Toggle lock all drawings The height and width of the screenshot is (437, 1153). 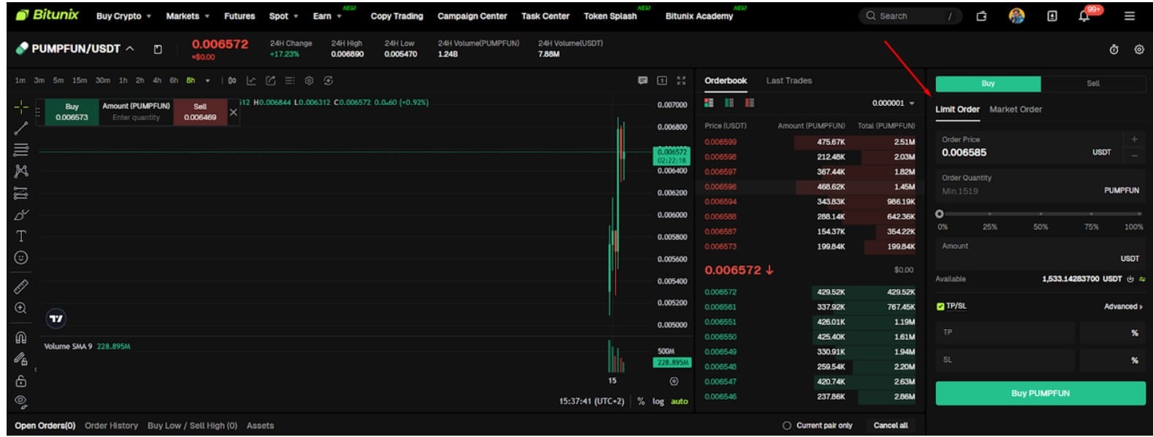coord(21,381)
